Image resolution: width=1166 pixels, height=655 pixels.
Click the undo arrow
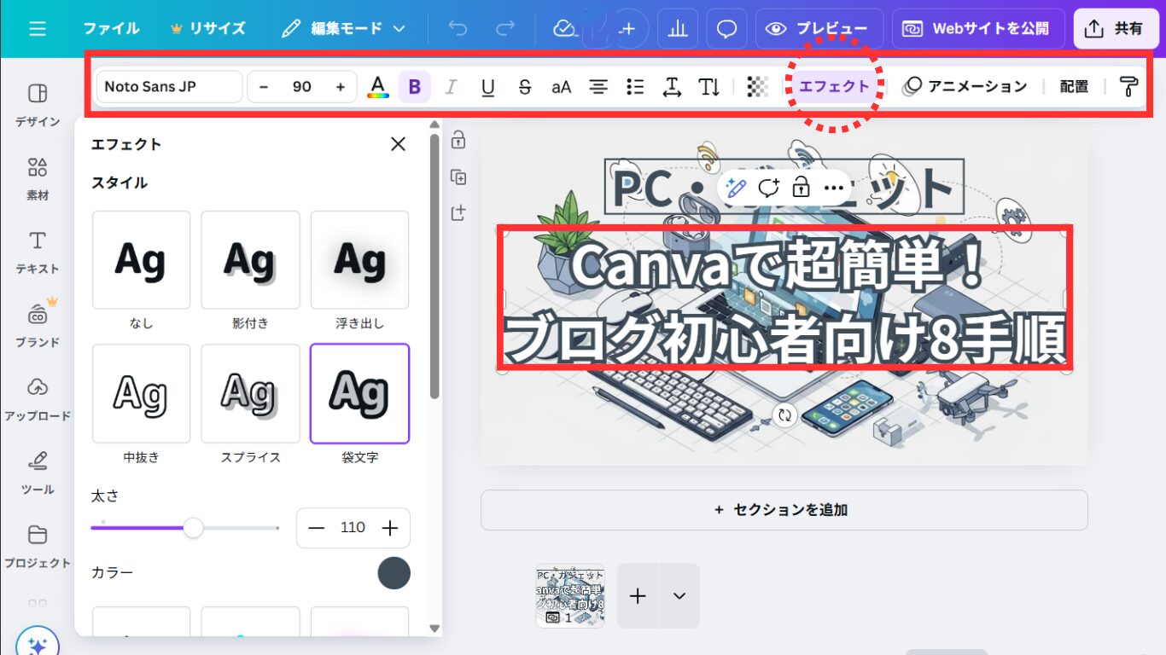(x=458, y=28)
